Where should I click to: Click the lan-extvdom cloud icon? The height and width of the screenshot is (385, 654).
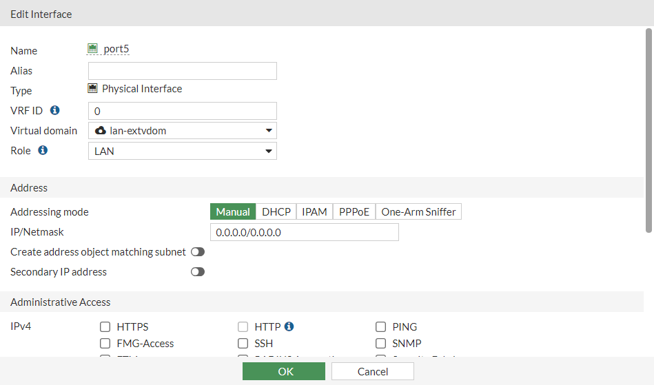click(x=101, y=130)
